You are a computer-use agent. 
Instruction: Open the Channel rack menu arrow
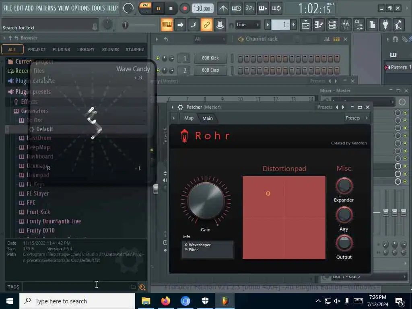coord(157,39)
